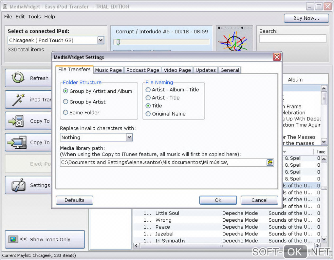Switch to the General tab
The width and height of the screenshot is (334, 260).
[x=230, y=70]
